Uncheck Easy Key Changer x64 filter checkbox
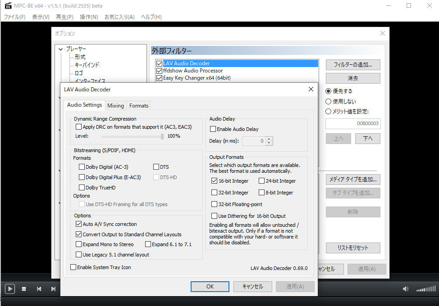The height and width of the screenshot is (306, 439). point(159,78)
